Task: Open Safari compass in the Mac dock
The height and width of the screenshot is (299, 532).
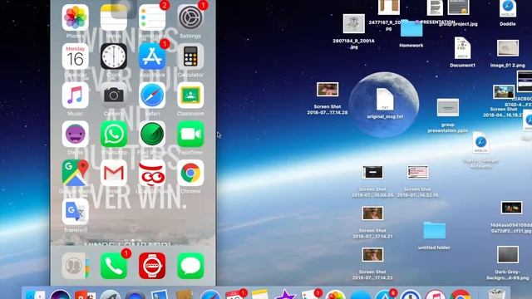Action: click(210, 296)
